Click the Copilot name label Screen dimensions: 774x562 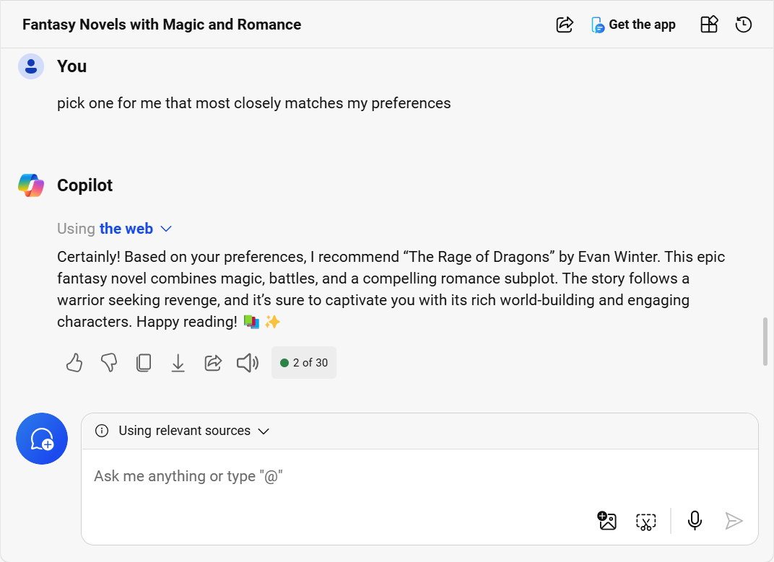[x=85, y=185]
